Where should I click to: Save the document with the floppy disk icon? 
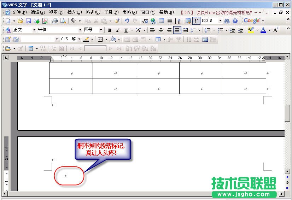29,21
